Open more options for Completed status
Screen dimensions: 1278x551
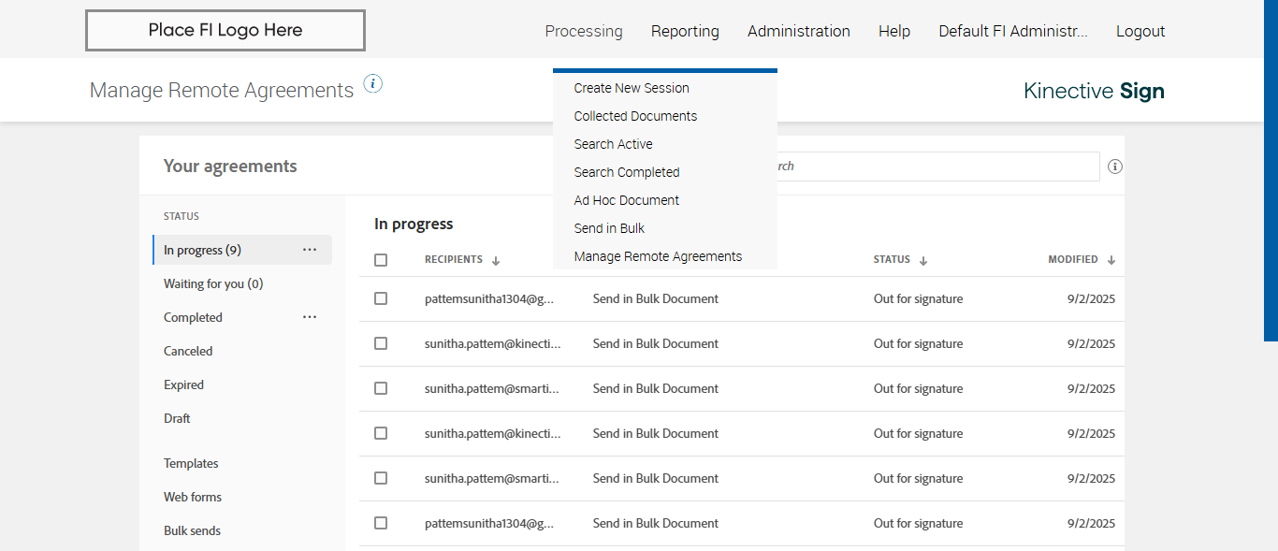(310, 317)
